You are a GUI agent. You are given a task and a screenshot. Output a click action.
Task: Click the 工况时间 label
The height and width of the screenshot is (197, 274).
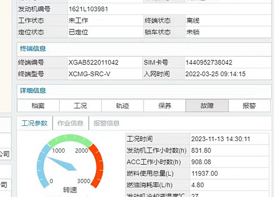click(x=140, y=139)
